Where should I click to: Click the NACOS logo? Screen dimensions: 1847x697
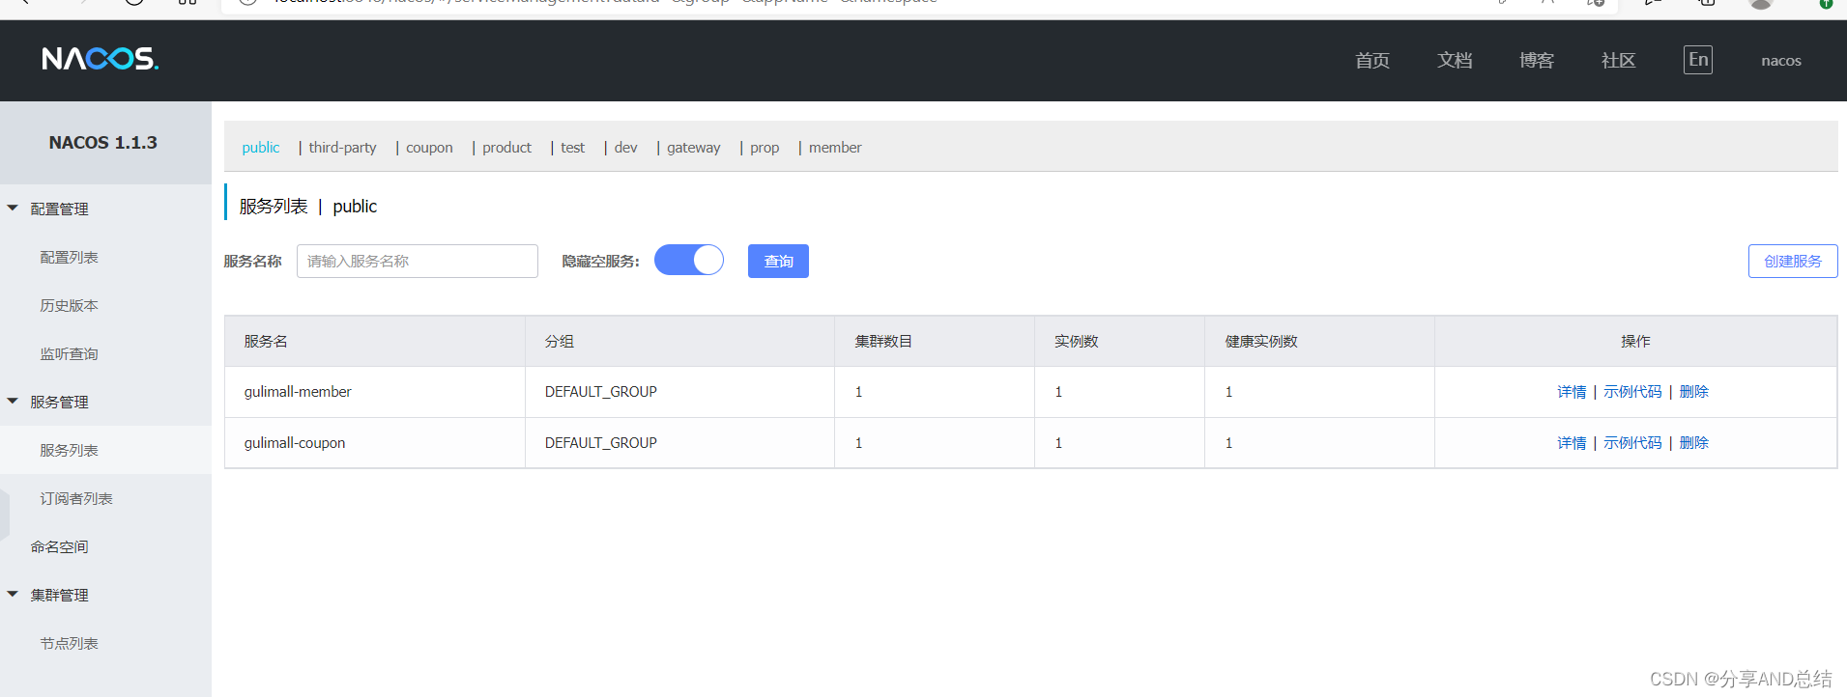(x=101, y=59)
